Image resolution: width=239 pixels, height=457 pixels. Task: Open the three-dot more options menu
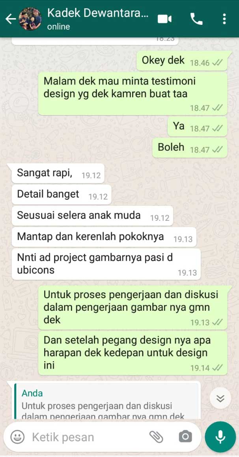(x=224, y=19)
